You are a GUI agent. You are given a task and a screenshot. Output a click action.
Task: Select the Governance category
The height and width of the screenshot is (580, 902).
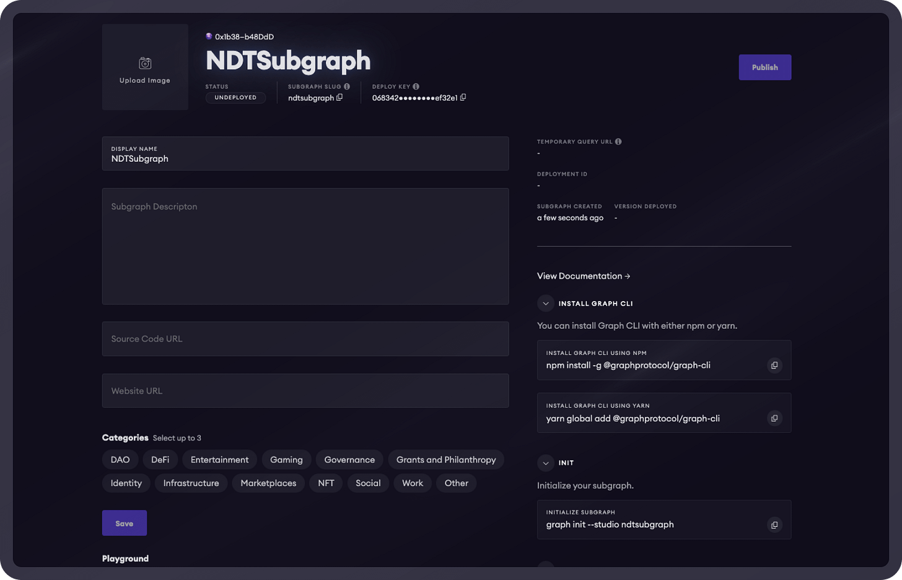349,460
